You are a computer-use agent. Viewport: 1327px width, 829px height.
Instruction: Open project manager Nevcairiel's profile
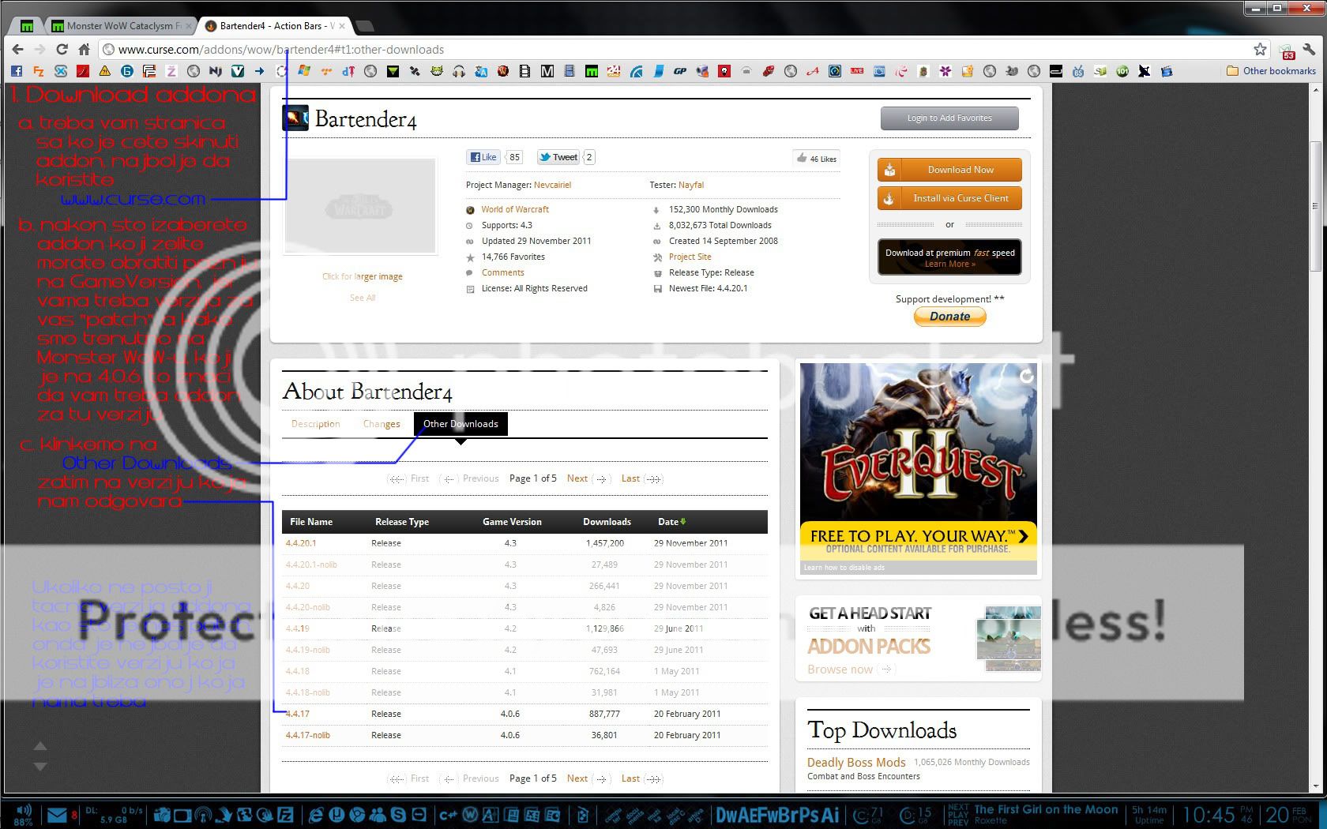click(x=552, y=185)
